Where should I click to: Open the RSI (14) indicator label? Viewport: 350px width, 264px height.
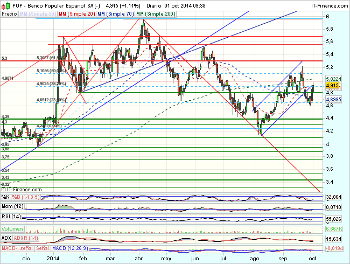point(11,217)
